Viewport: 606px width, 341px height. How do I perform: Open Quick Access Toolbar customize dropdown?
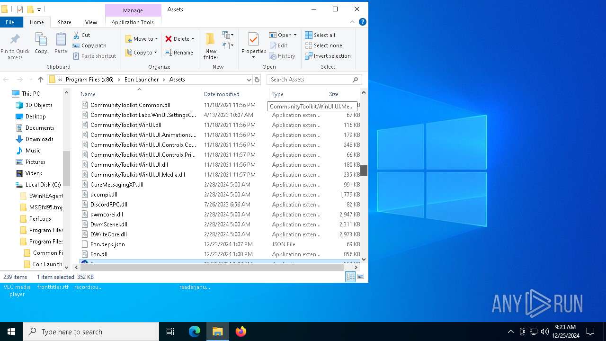(x=39, y=9)
